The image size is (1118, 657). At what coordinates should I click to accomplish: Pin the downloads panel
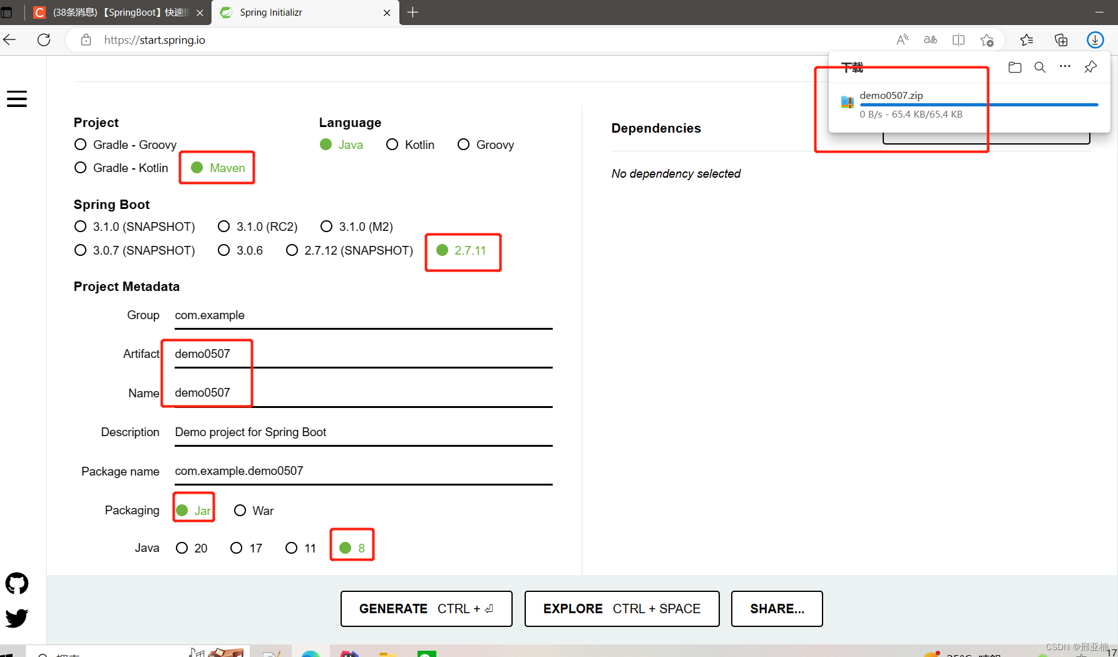pos(1090,67)
